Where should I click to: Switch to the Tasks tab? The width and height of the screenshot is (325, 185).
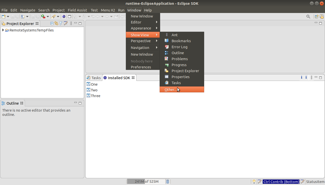tap(94, 78)
